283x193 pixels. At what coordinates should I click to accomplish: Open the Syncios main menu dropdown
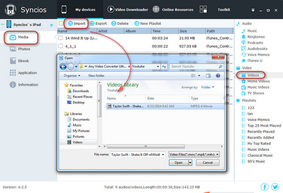pos(253,10)
